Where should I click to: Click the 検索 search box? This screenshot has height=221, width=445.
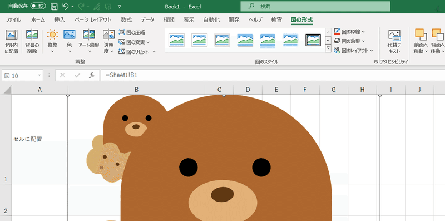coord(315,6)
